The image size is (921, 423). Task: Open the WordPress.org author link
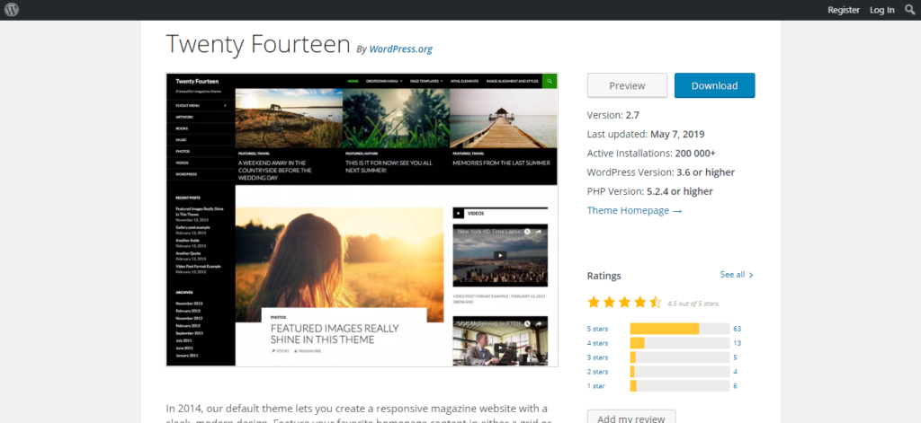[x=400, y=49]
